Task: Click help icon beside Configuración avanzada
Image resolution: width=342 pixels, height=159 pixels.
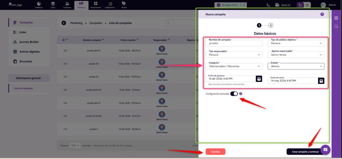Action: [x=241, y=94]
